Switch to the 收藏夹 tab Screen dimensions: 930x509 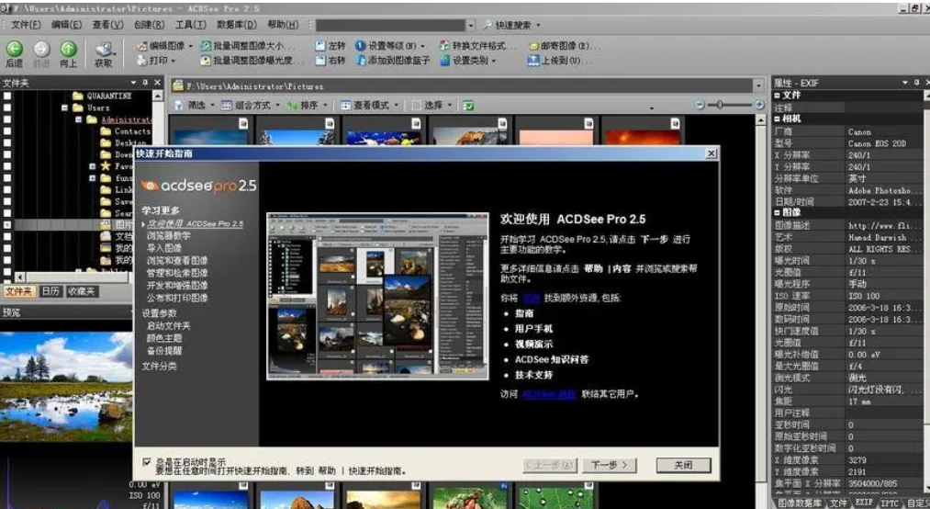(x=82, y=291)
